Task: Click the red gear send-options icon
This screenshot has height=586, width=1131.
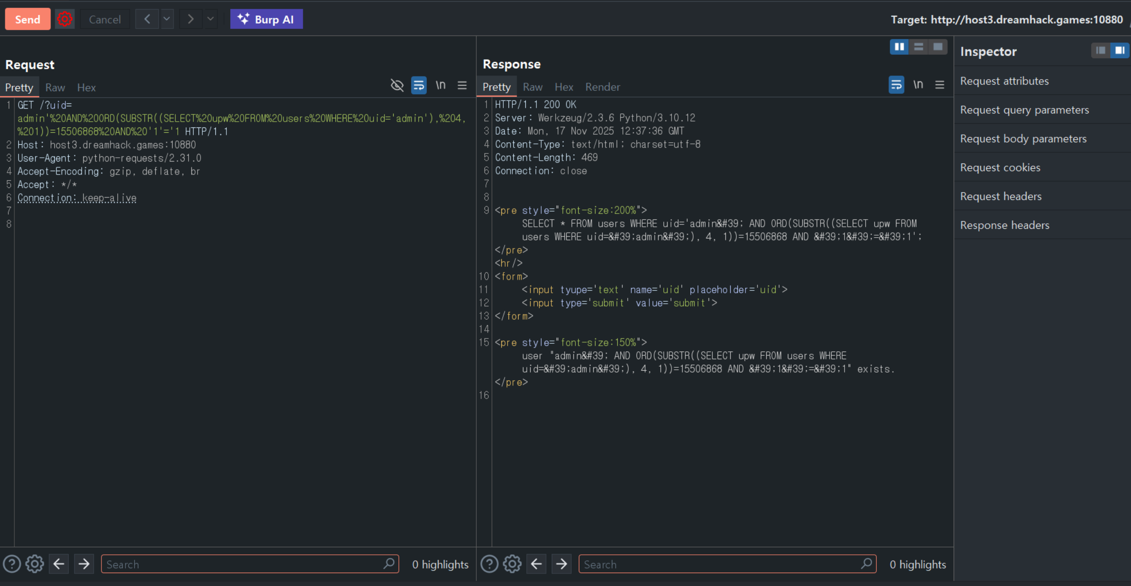Action: (64, 19)
